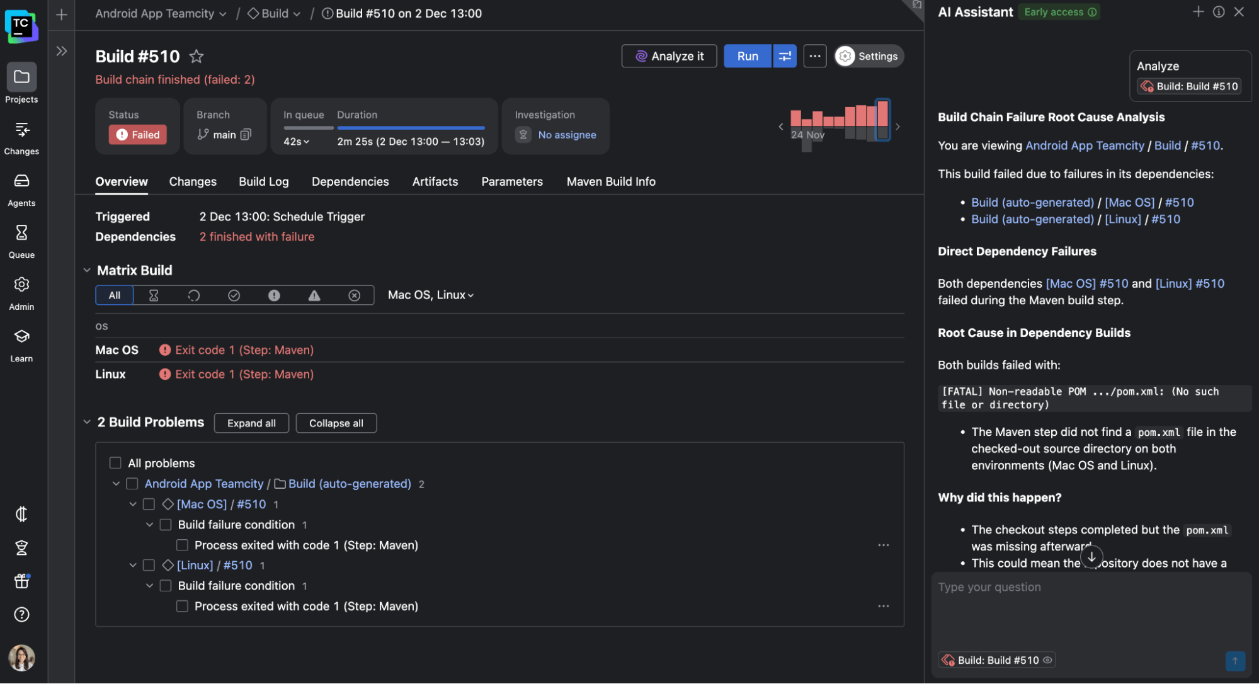This screenshot has width=1259, height=684.
Task: Switch to the Build Log tab
Action: pyautogui.click(x=263, y=181)
